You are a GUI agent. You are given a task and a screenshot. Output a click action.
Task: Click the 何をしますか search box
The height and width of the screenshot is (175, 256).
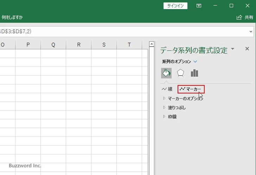12,17
